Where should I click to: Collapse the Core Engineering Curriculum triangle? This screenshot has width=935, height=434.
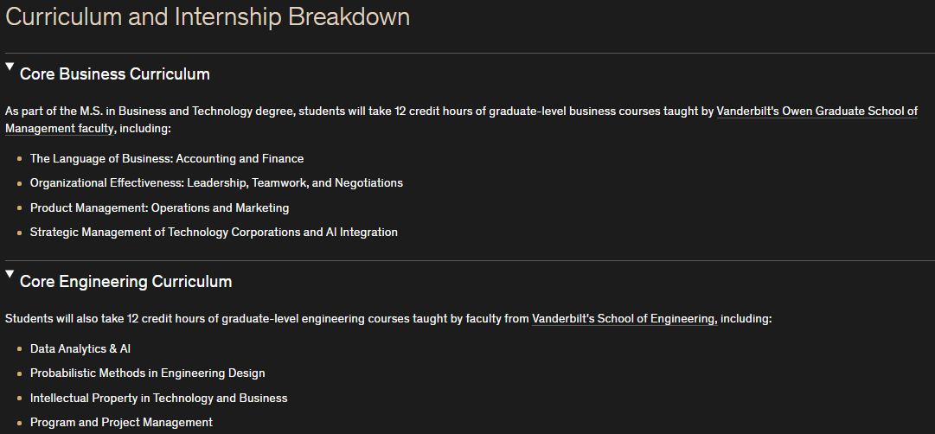pos(10,274)
